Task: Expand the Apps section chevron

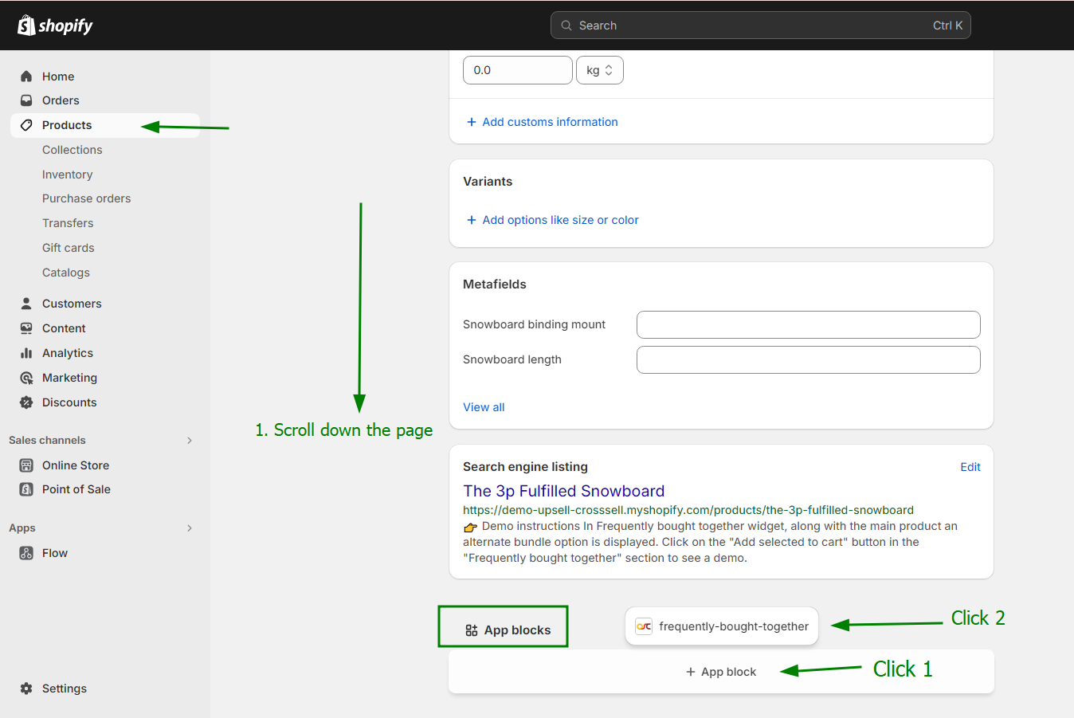Action: (190, 528)
